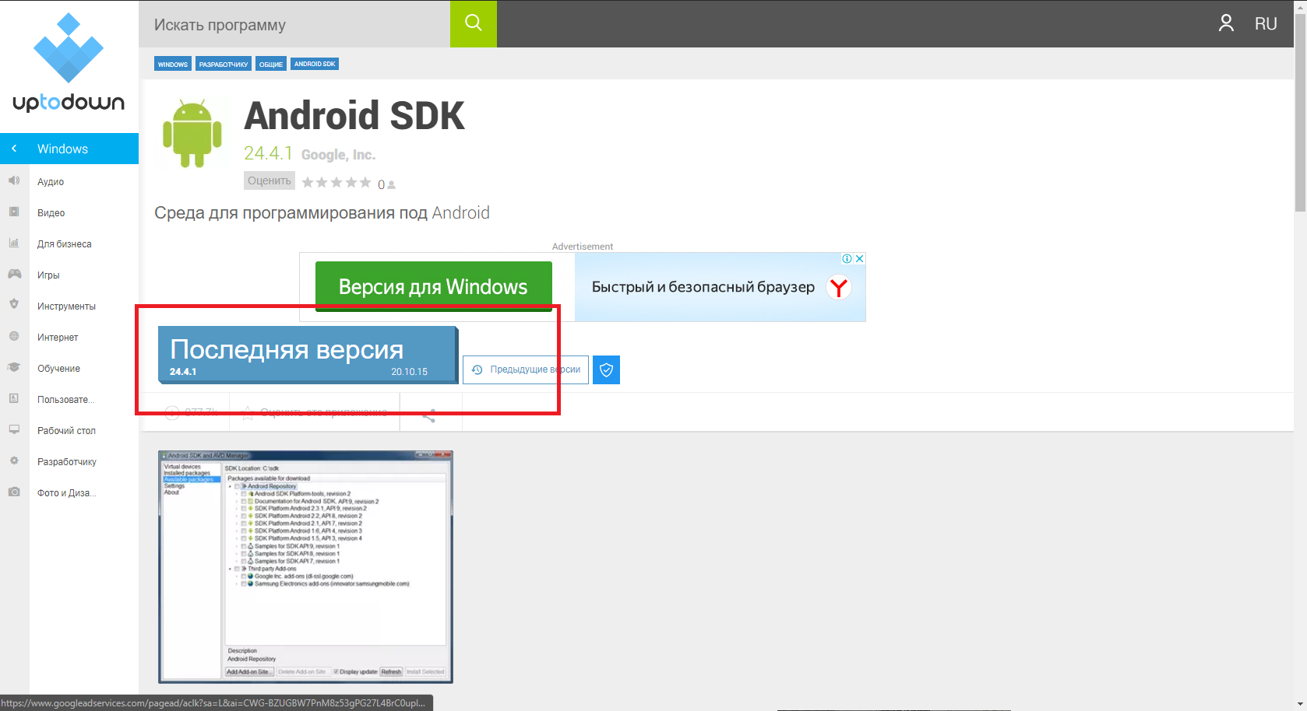This screenshot has width=1307, height=711.
Task: Open Предыдущие версии list
Action: click(x=526, y=370)
